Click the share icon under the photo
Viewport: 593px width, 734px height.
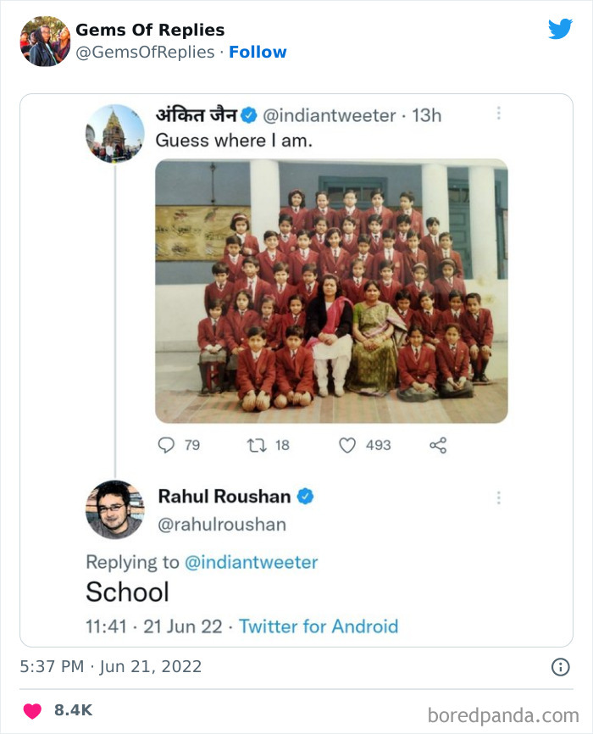[438, 445]
